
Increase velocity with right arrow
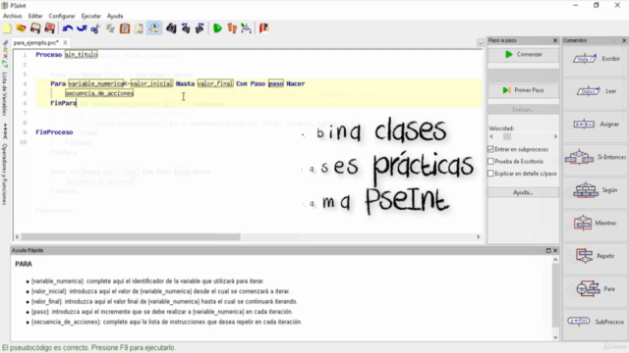click(555, 136)
